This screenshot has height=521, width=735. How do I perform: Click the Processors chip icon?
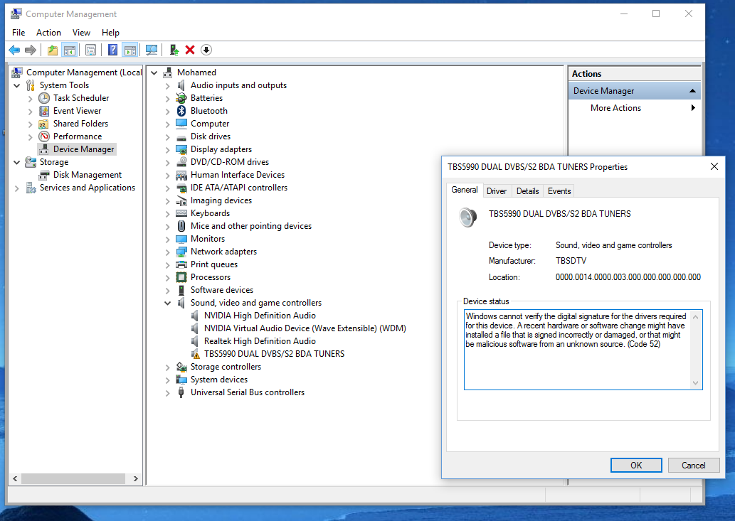point(181,278)
